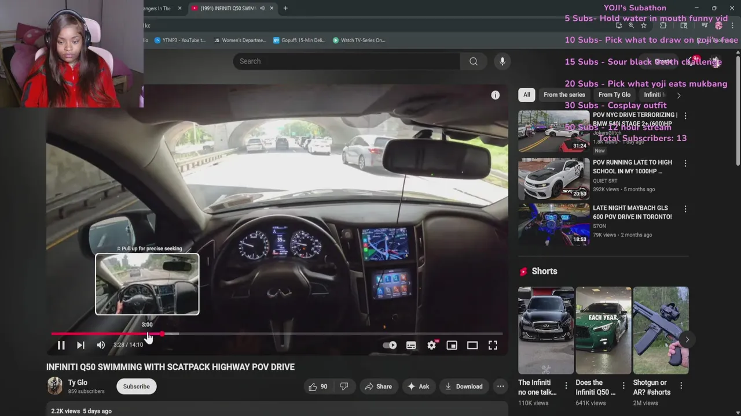Image resolution: width=741 pixels, height=416 pixels.
Task: Seek the red video progress bar
Action: click(x=277, y=334)
